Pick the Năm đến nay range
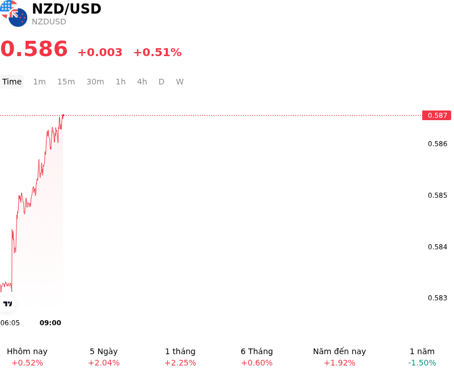The image size is (454, 374). (339, 357)
